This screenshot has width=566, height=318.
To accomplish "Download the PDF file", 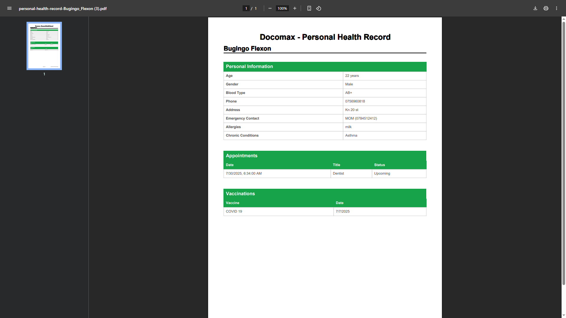I will click(x=535, y=8).
